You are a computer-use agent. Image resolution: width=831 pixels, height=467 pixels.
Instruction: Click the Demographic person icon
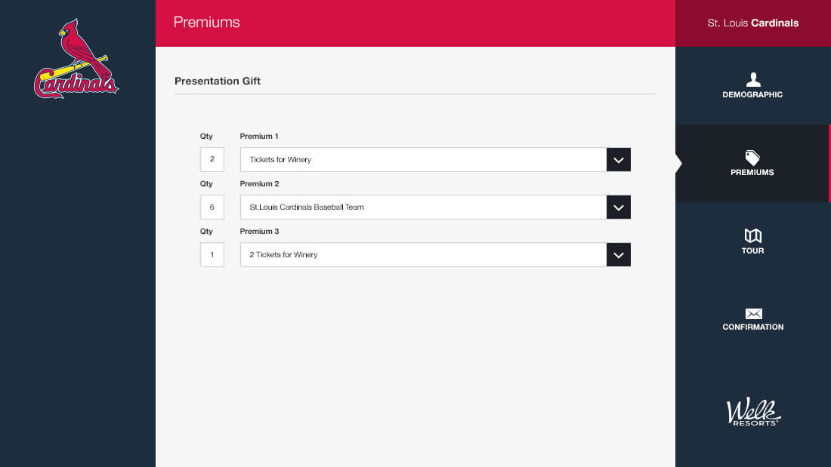(x=753, y=79)
